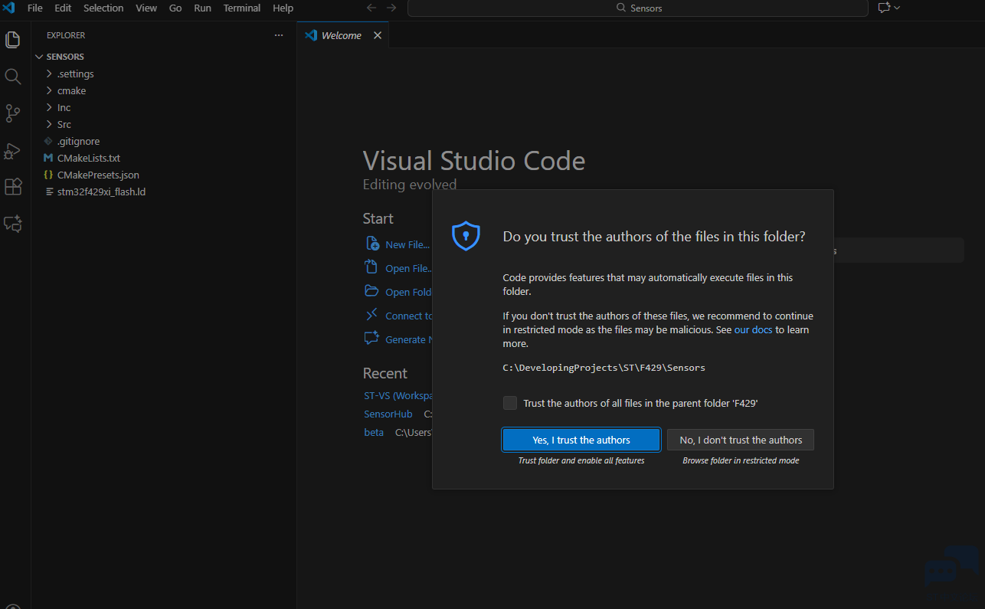Open the Explorer view in activity bar
985x609 pixels.
point(13,40)
